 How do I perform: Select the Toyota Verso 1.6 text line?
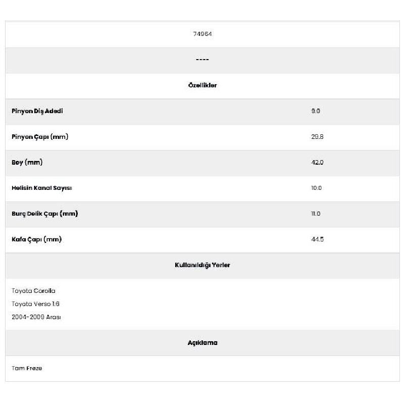(35, 304)
